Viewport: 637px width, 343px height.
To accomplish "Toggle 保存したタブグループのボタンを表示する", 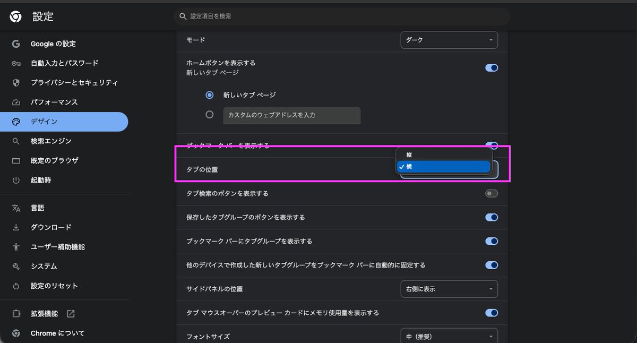I will click(x=492, y=217).
